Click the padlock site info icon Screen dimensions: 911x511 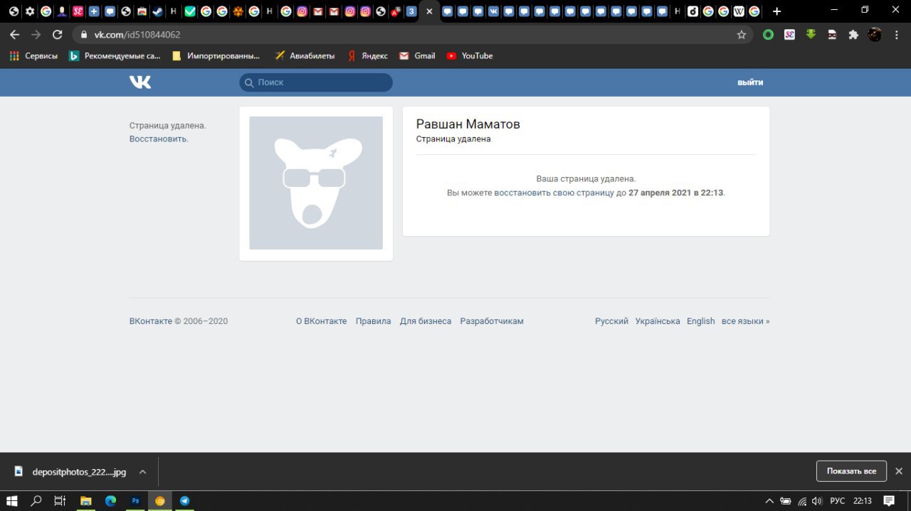tap(83, 34)
